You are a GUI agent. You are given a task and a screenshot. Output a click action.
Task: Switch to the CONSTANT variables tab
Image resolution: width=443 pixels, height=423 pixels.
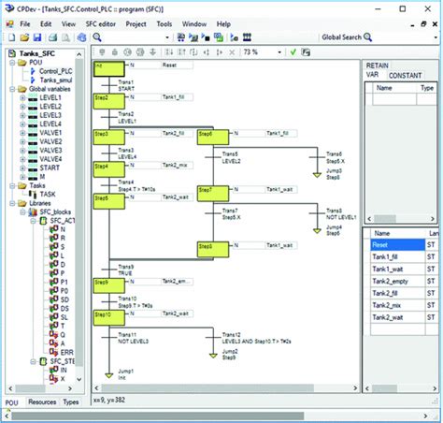tap(405, 76)
